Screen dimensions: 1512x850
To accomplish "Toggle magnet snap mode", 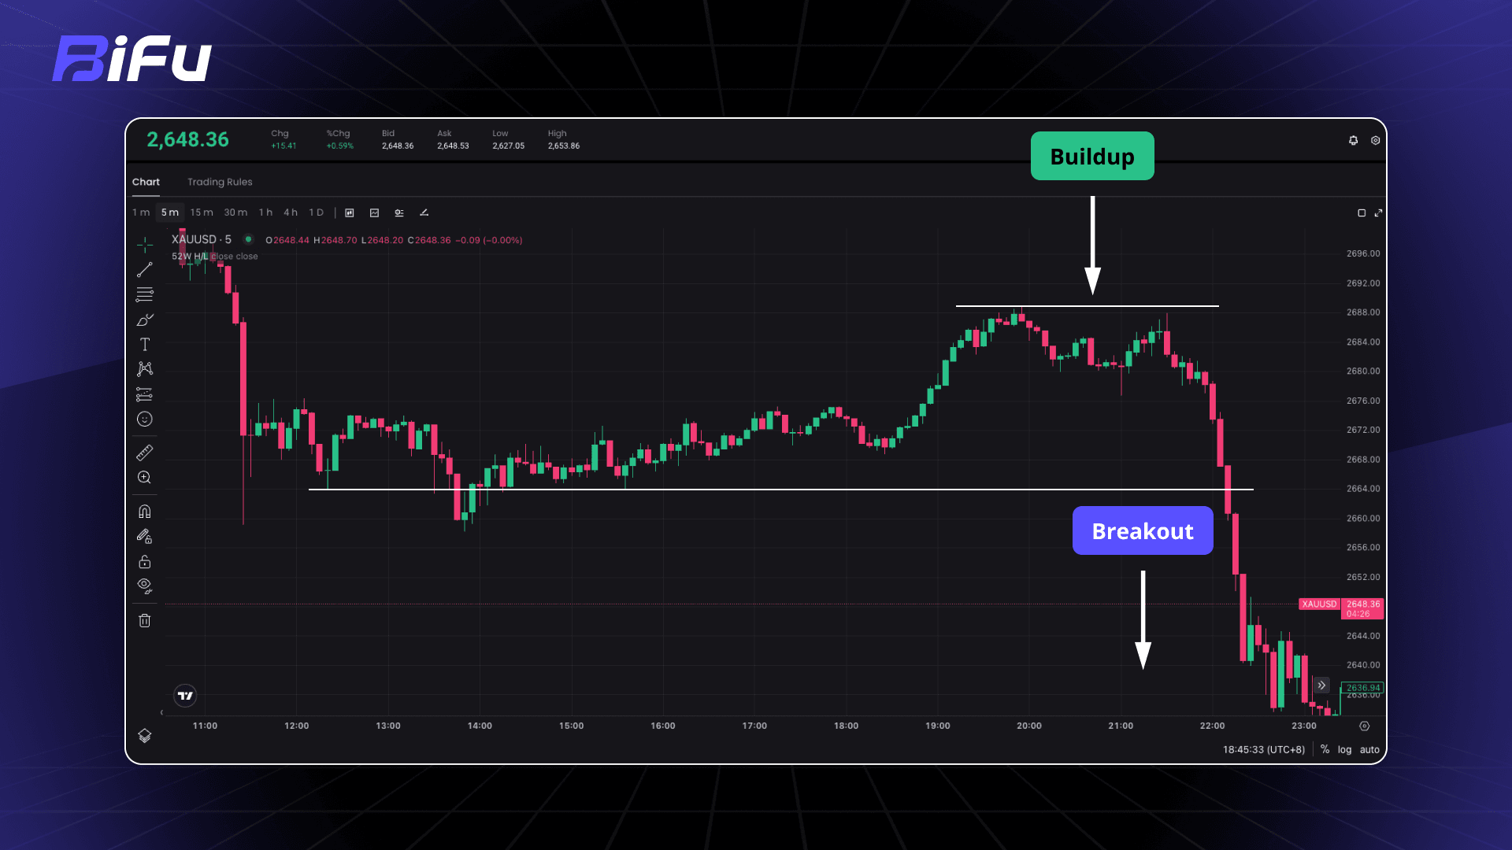I will tap(145, 512).
